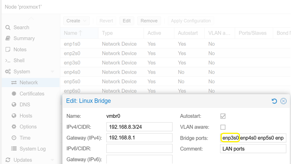This screenshot has width=294, height=164.
Task: Collapse the System section arrow
Action: pos(52,72)
